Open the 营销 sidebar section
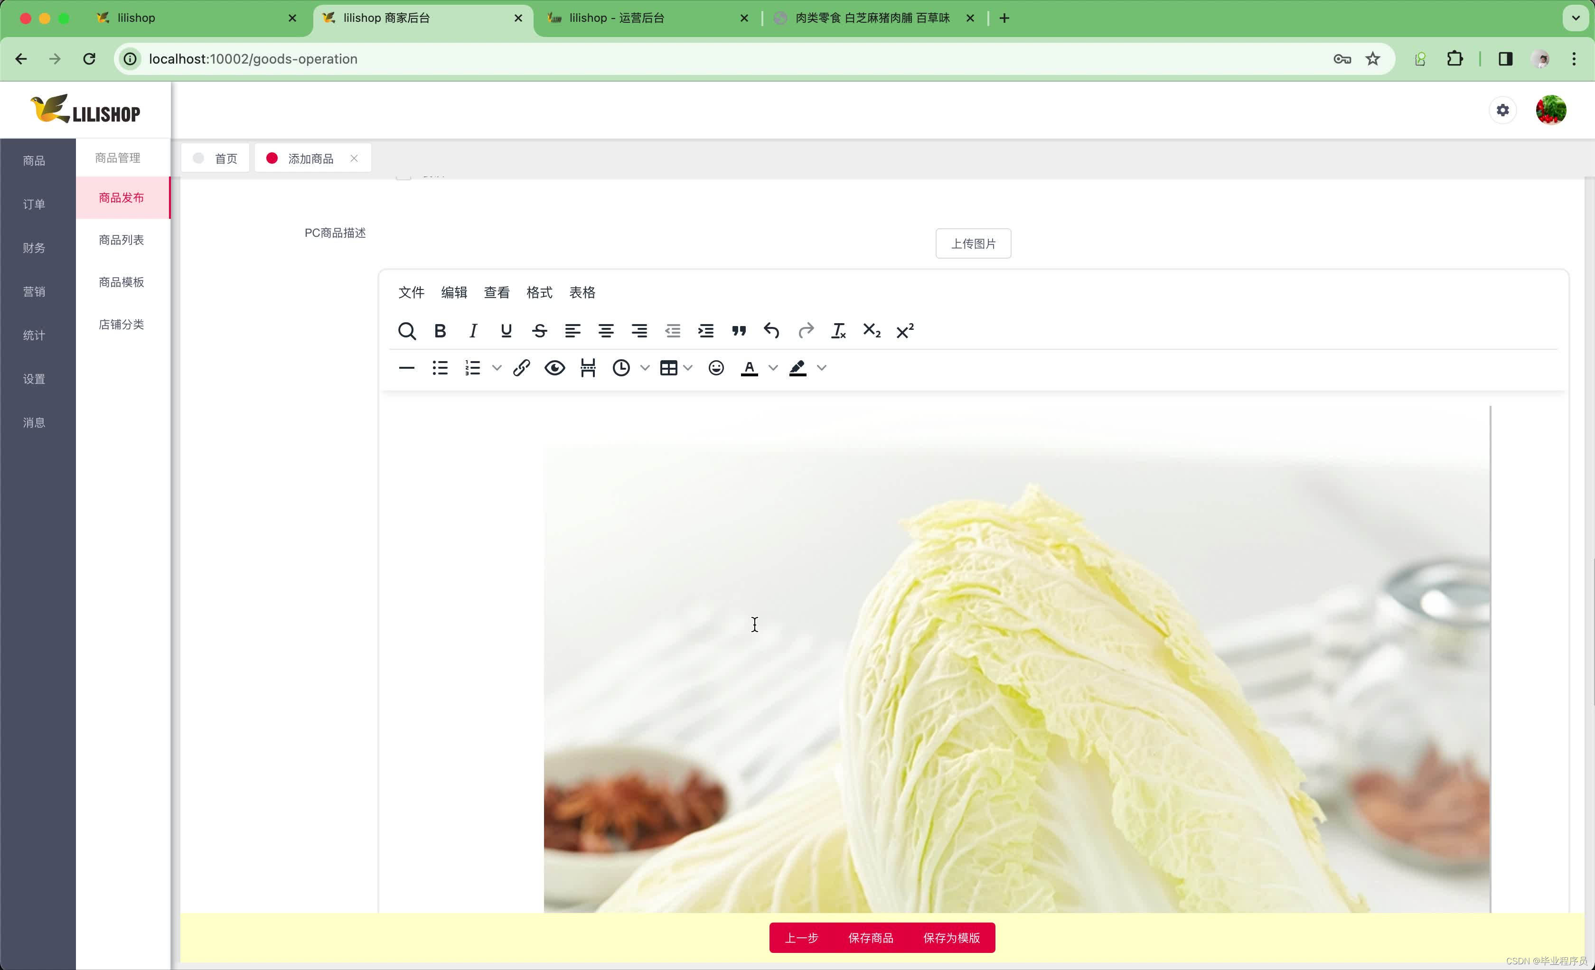Screen dimensions: 1595x970 pos(34,292)
